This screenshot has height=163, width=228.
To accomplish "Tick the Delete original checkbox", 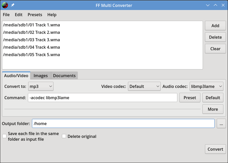I will 64,136.
